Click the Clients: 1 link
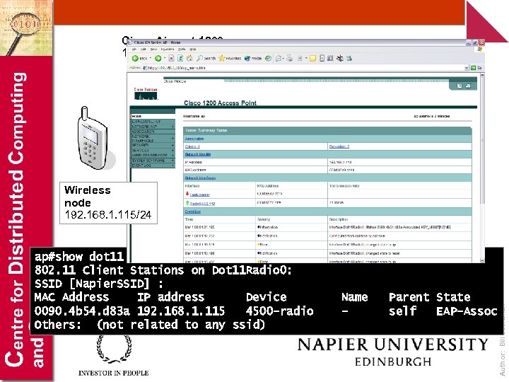 coord(192,146)
